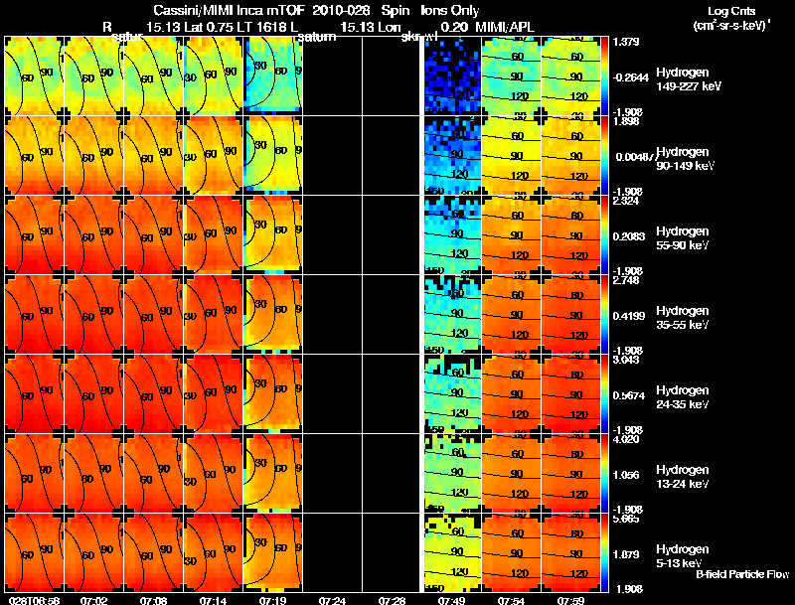Click the 'Hydrogen 24-35 keV' label

click(x=683, y=397)
